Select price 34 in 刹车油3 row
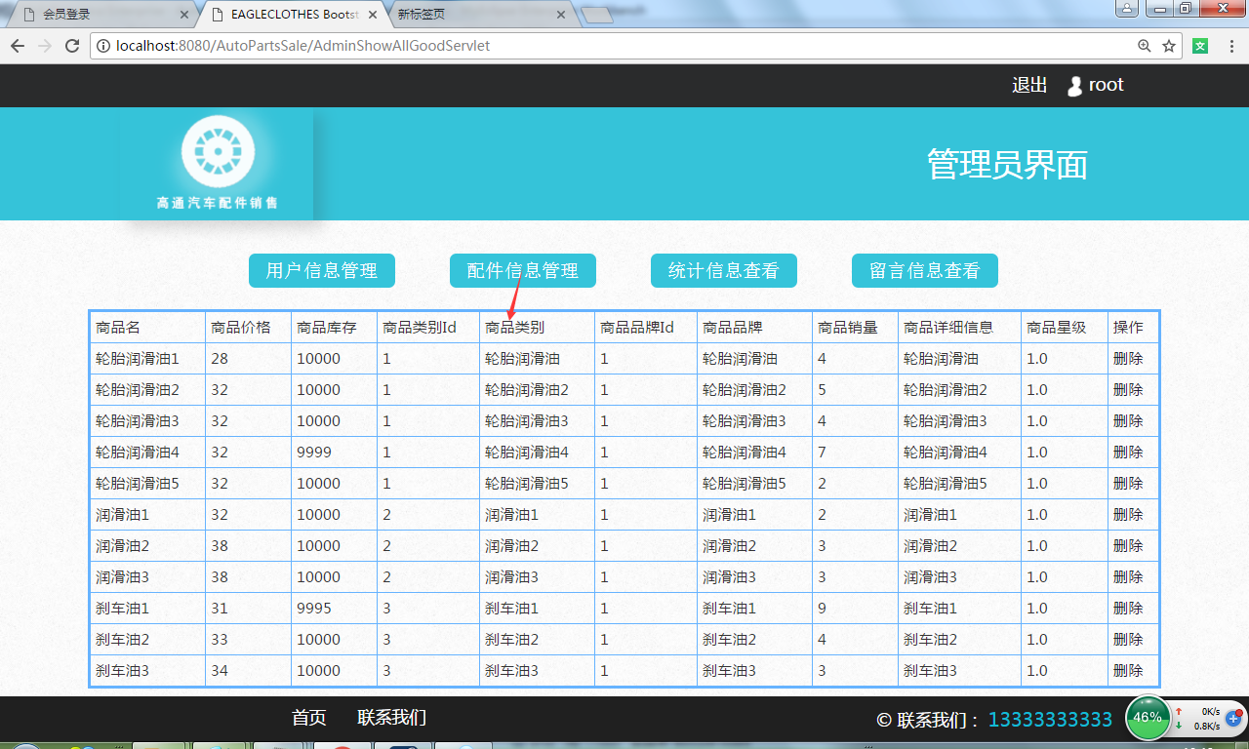Image resolution: width=1249 pixels, height=749 pixels. (x=248, y=671)
